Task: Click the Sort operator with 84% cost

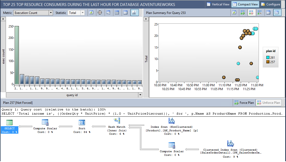Action: tap(82, 126)
